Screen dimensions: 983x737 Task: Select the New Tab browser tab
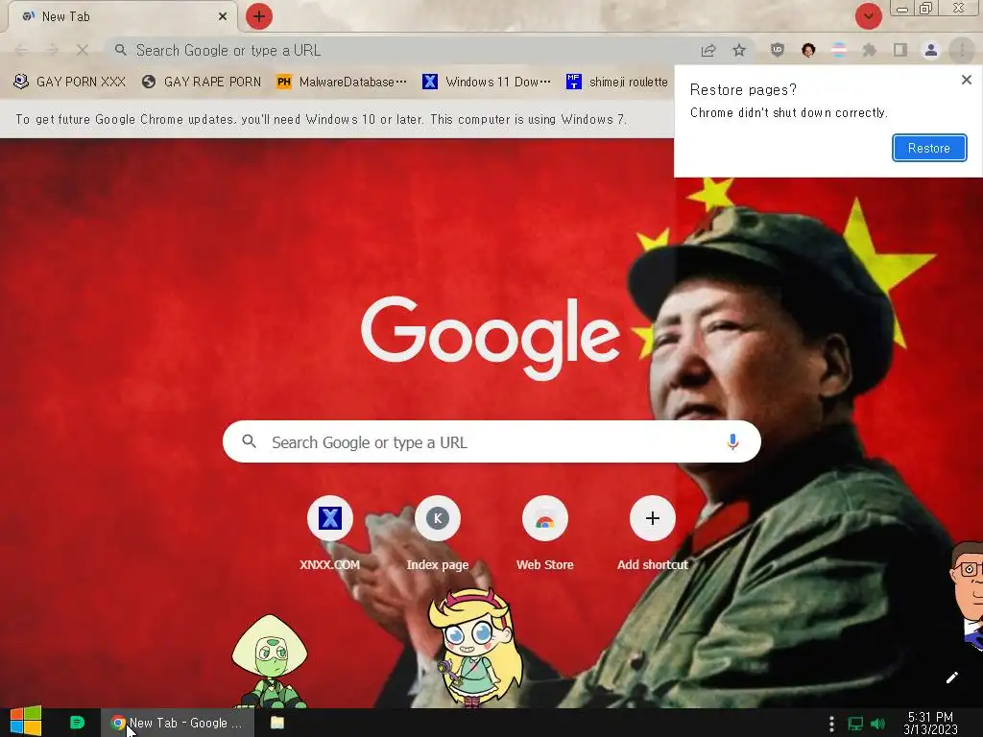coord(122,17)
